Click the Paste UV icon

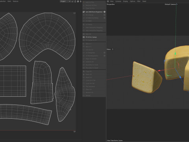83,75
